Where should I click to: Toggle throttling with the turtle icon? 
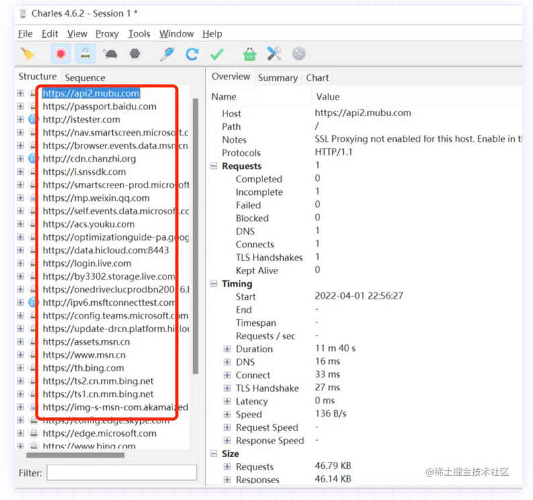pyautogui.click(x=110, y=54)
